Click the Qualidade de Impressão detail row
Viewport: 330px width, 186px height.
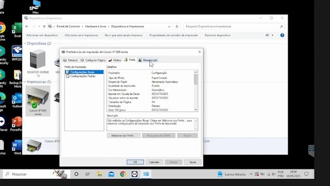pos(151,86)
